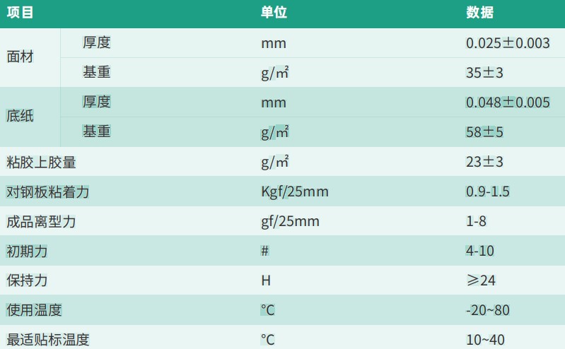Click the 最适贴标温度 value 10~40
Screen dimensions: 565x349
point(485,340)
